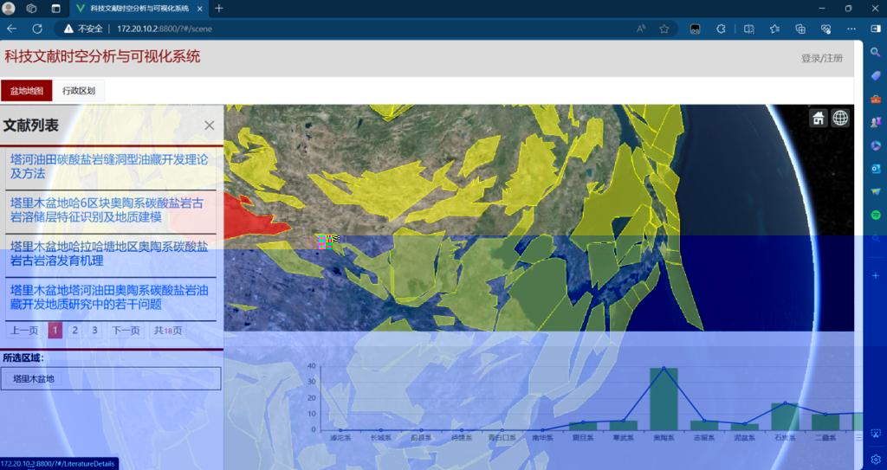Open the Edge sidebar search icon
The height and width of the screenshot is (470, 887).
pos(876,52)
